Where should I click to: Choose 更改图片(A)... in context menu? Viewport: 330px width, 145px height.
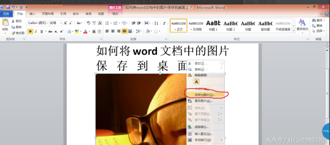pyautogui.click(x=205, y=101)
